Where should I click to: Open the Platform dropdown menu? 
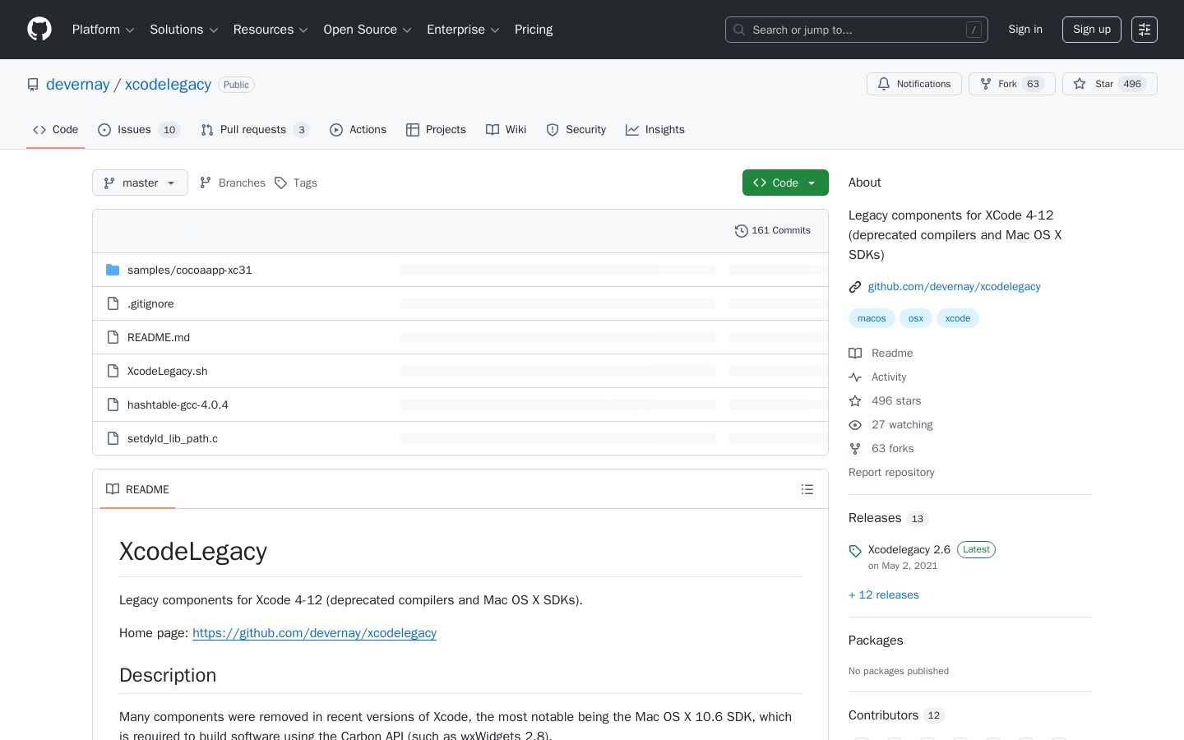tap(103, 30)
